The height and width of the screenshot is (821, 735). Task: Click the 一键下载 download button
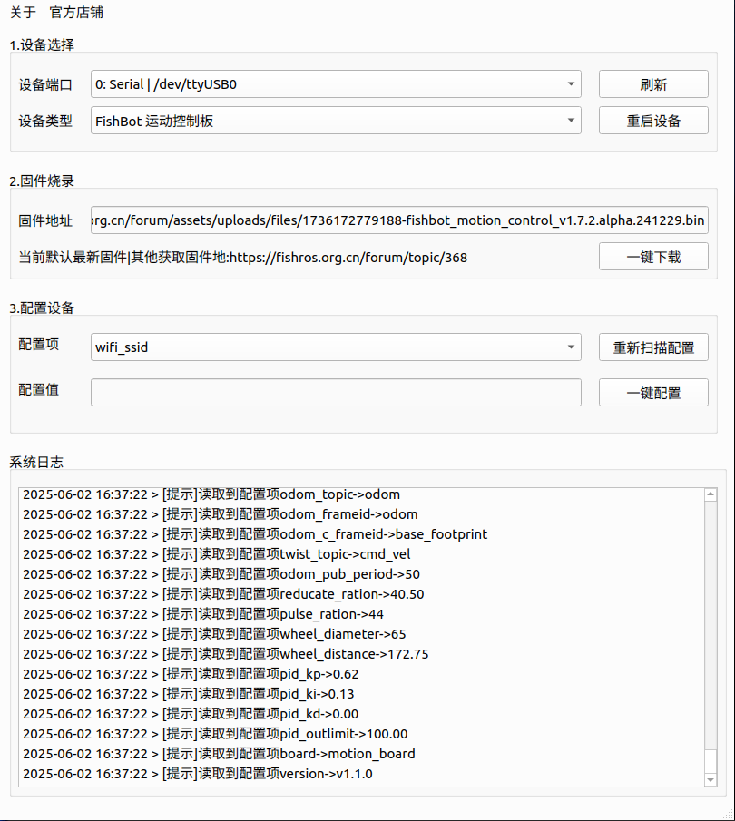653,257
